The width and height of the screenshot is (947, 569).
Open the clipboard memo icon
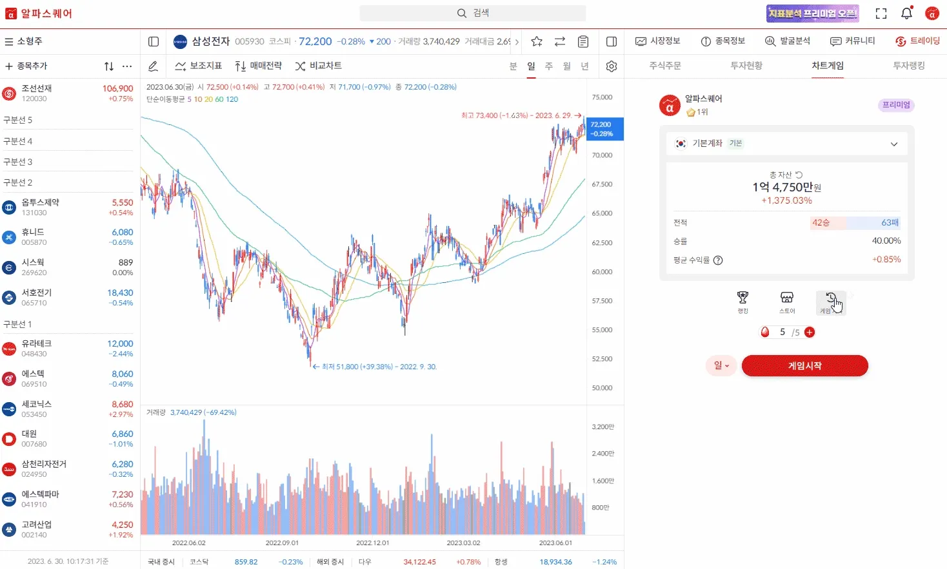(x=583, y=41)
